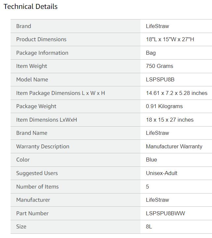The image size is (212, 238).
Task: Select the Unisex-Adult value
Action: [x=162, y=173]
